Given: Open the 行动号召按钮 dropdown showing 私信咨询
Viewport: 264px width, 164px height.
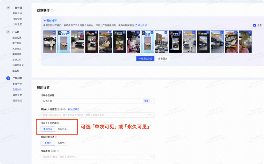Looking at the screenshot, I should 97,101.
